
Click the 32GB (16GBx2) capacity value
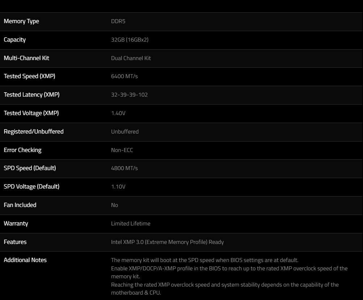tap(130, 40)
